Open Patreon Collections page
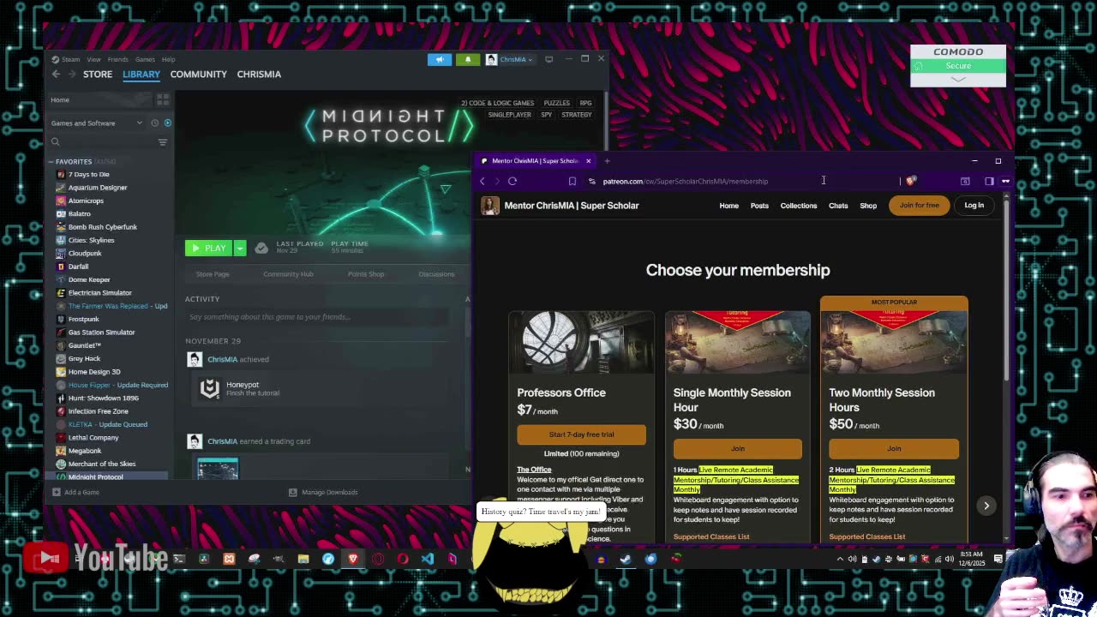Viewport: 1097px width, 617px height. point(799,206)
